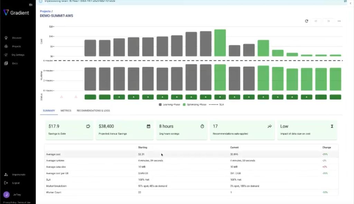The image size is (354, 204).
Task: Click the "Current" column header
Action: click(234, 147)
